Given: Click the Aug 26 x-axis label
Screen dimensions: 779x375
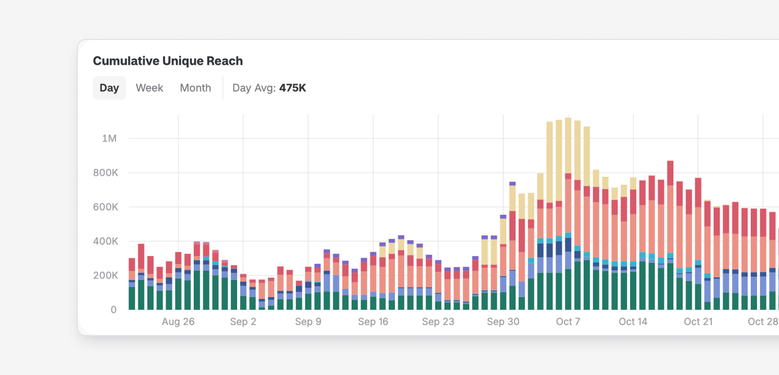Looking at the screenshot, I should [178, 321].
